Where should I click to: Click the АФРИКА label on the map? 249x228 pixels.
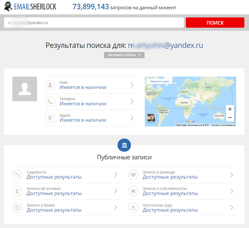[184, 103]
